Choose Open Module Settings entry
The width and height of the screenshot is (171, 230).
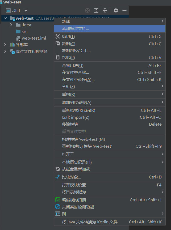[x=74, y=185]
